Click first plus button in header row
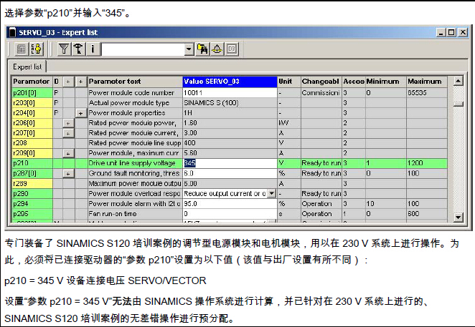This screenshot has width=475, height=327. 68,82
